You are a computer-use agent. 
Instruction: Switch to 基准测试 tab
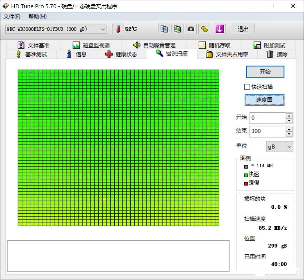(31, 54)
